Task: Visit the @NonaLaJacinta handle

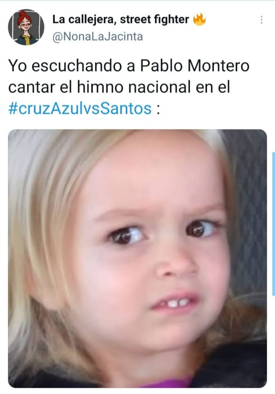Action: pyautogui.click(x=97, y=37)
